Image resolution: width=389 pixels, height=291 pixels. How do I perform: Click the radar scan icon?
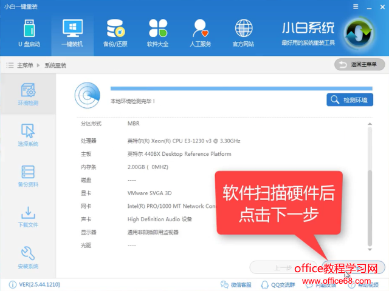click(x=88, y=95)
